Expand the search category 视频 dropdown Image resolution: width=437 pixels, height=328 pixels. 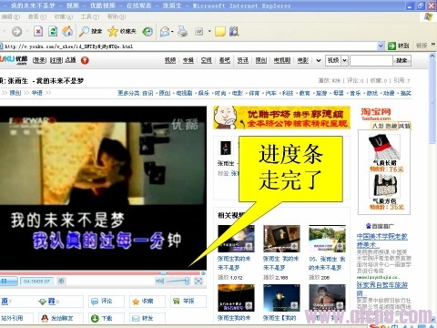coord(345,60)
